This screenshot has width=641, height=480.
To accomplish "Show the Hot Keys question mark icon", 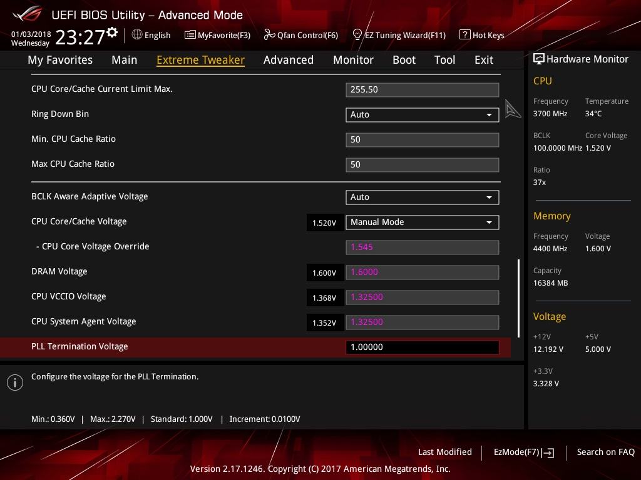I will [464, 35].
